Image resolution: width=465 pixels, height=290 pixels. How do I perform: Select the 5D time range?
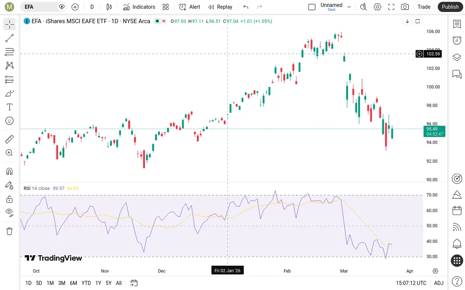39,283
